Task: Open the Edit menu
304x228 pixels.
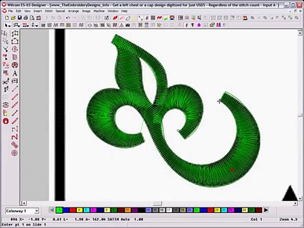Action: (18, 11)
